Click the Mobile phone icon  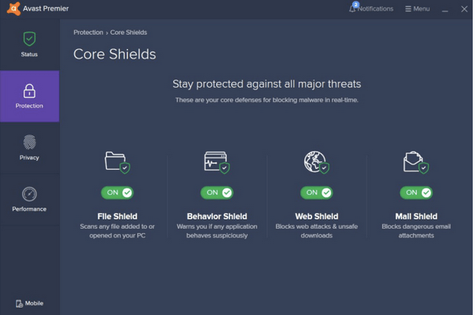pyautogui.click(x=20, y=304)
